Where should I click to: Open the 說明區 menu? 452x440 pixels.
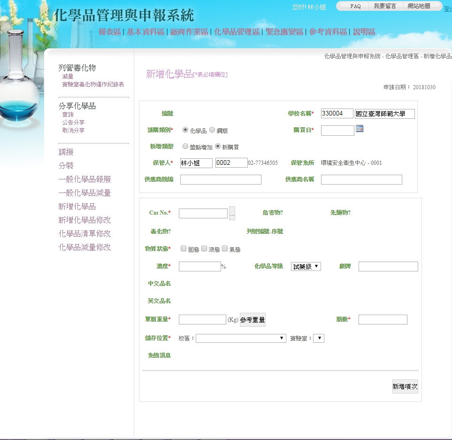tap(364, 32)
